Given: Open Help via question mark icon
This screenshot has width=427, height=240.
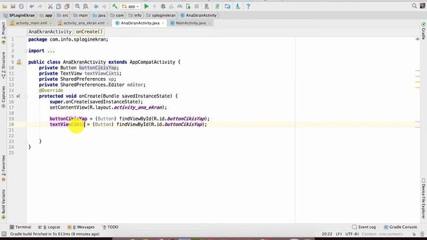Looking at the screenshot, I should [x=248, y=6].
